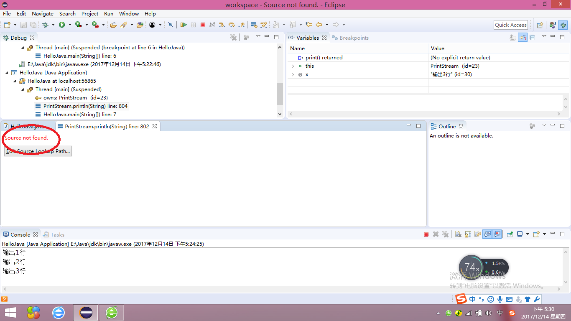
Task: Close the Console view tab
Action: pyautogui.click(x=36, y=234)
